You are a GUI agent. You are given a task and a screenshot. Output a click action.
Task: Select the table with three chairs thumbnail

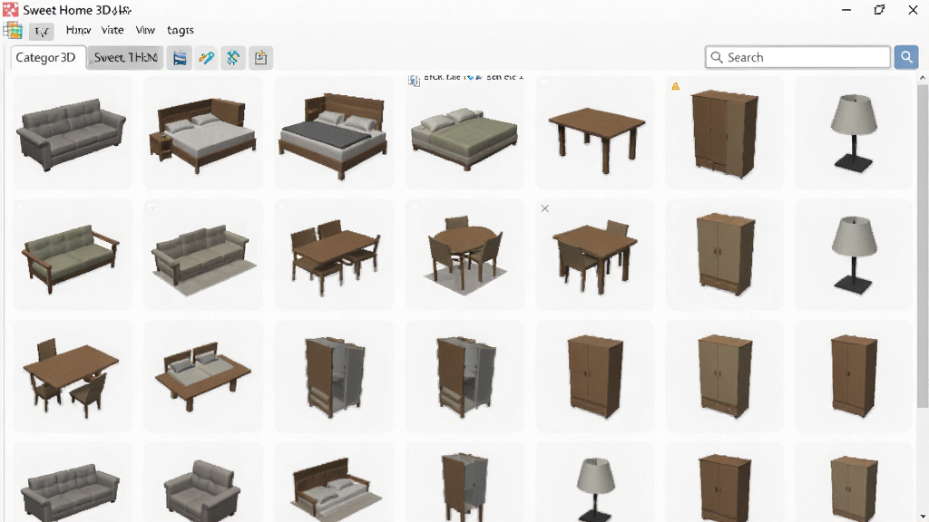73,376
